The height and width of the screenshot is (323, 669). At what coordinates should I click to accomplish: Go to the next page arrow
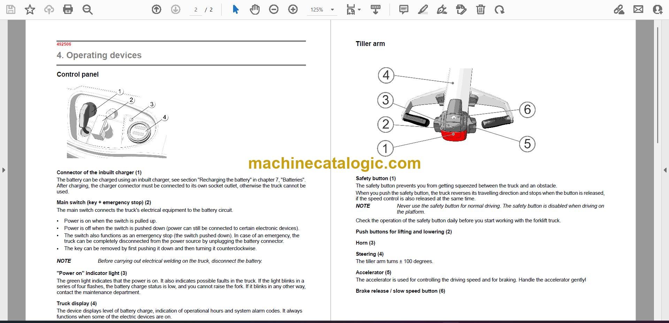(x=176, y=9)
